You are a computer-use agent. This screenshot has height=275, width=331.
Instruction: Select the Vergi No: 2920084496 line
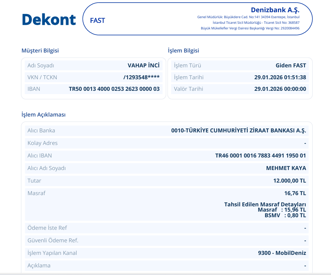pyautogui.click(x=250, y=28)
